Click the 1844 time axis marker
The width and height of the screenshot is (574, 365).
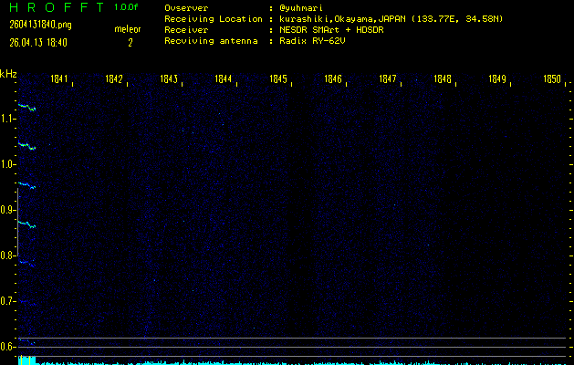pyautogui.click(x=224, y=79)
